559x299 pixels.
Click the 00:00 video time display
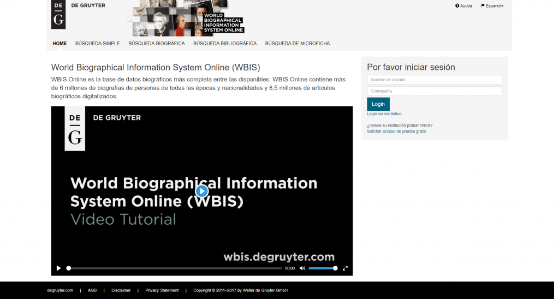(x=290, y=268)
